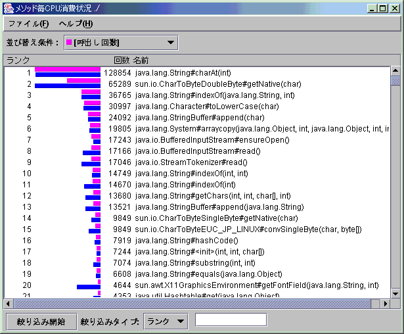
Task: Select row java.lang.StringBuffer#append(java.lang.String)
Action: point(197,207)
